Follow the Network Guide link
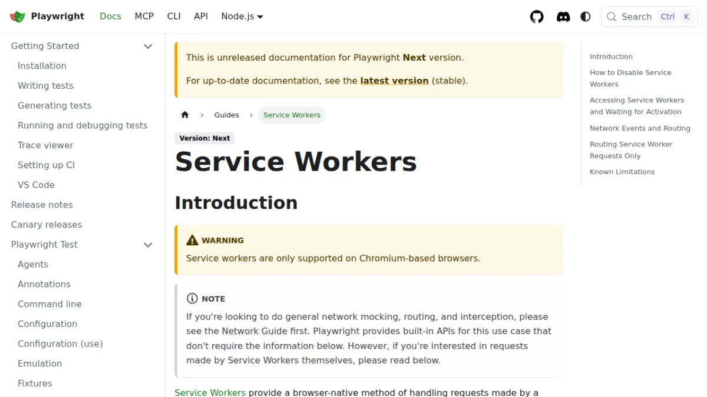This screenshot has width=707, height=397. [255, 331]
